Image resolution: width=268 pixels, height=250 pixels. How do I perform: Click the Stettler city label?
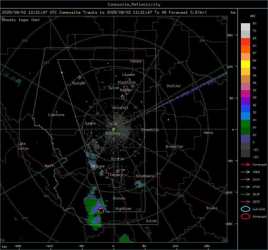coord(174,86)
